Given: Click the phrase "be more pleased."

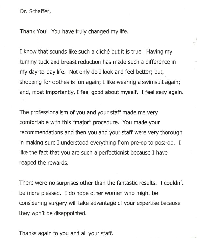Looking at the screenshot, I should pos(40,193).
